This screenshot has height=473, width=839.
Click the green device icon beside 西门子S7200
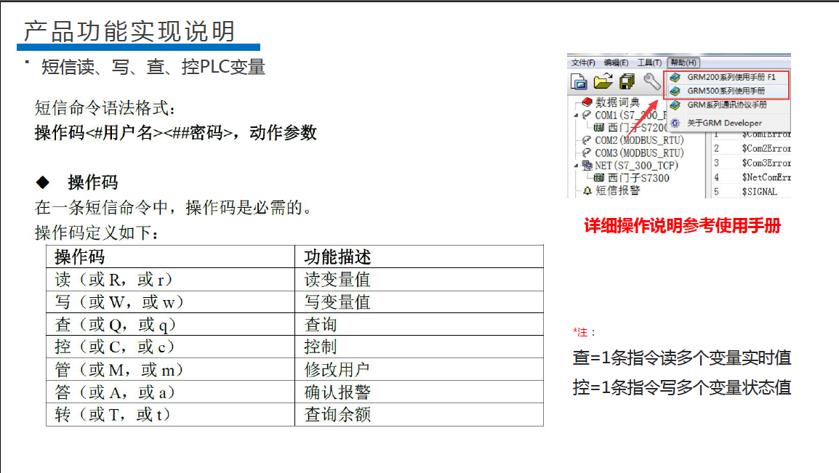599,127
